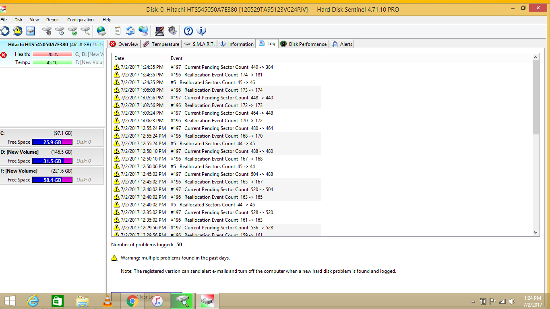Open the Report menu
550x309 pixels.
(53, 20)
